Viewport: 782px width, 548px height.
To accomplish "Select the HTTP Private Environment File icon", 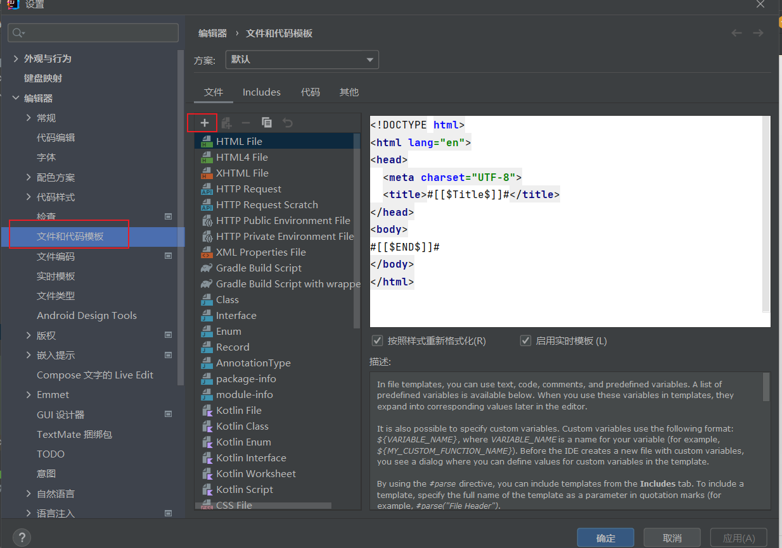I will coord(207,236).
